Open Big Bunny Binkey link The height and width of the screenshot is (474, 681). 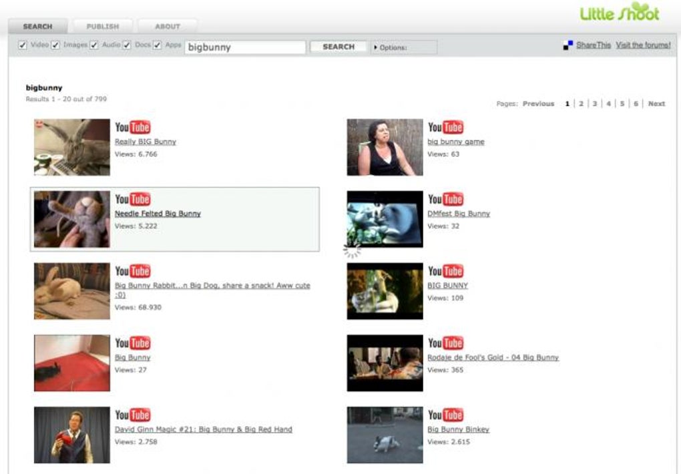point(458,429)
